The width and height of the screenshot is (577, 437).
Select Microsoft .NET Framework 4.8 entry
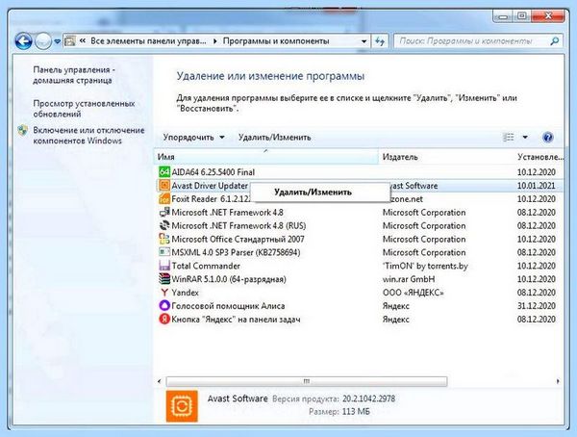(x=227, y=212)
